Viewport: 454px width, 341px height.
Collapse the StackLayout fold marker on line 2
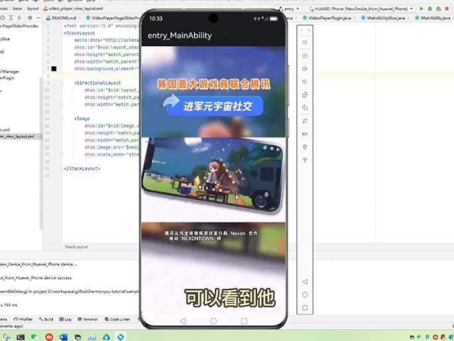[62, 33]
